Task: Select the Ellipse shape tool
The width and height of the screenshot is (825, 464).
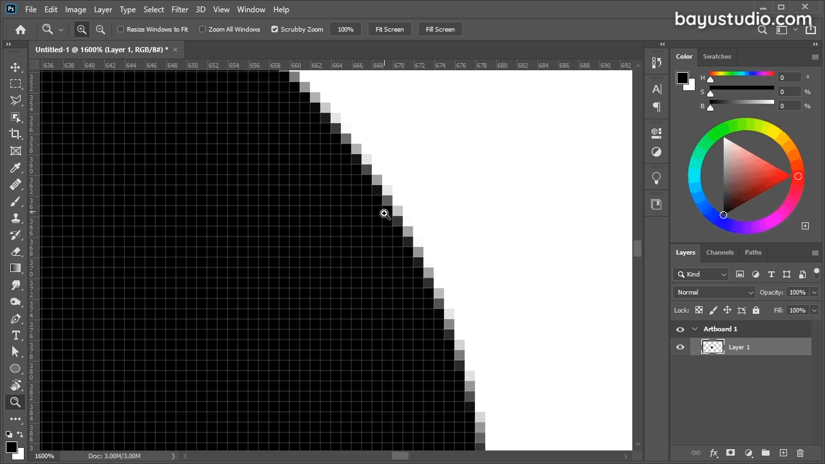Action: [x=15, y=369]
